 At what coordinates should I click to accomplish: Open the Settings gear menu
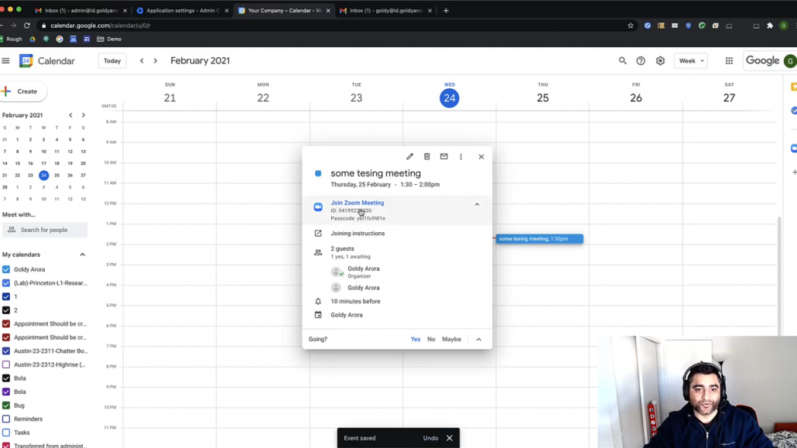click(660, 61)
